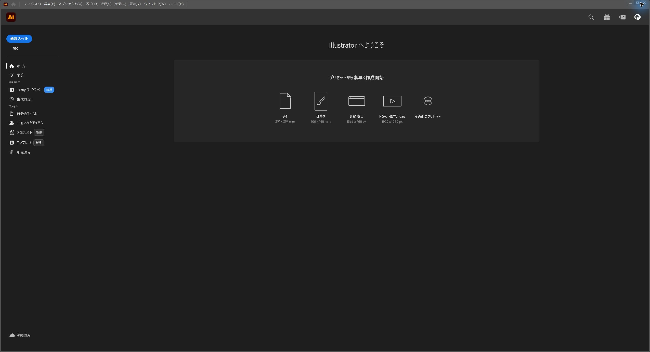The width and height of the screenshot is (650, 352).
Task: Open the 編集(E) menu
Action: (x=49, y=4)
